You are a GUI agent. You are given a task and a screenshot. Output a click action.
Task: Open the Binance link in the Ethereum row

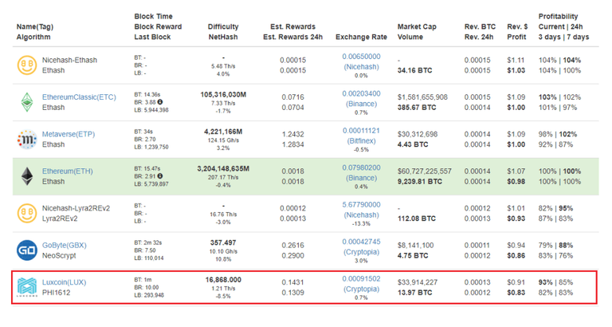coord(361,178)
